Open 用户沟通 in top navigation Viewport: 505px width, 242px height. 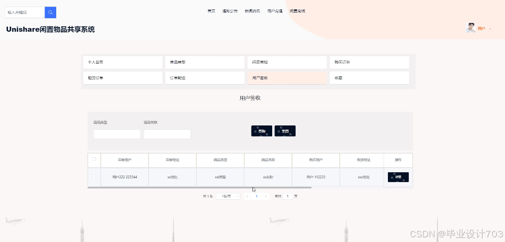[x=275, y=11]
